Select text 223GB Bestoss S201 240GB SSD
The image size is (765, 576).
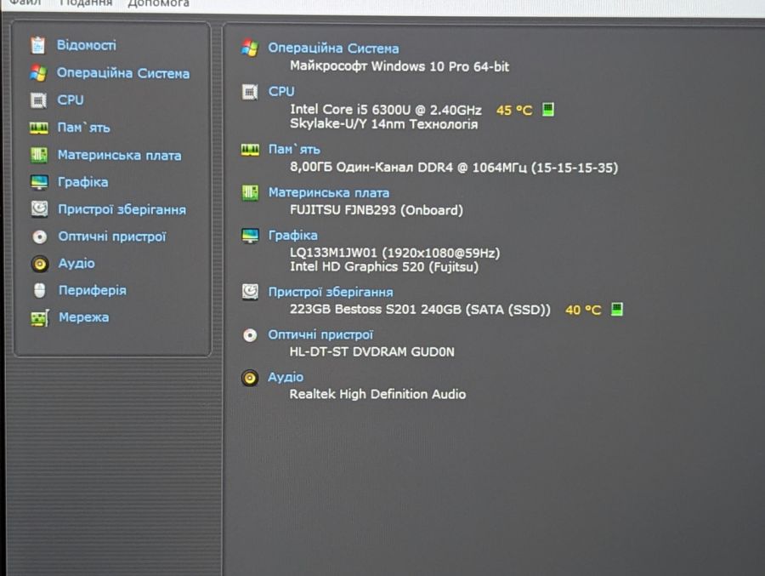(420, 310)
